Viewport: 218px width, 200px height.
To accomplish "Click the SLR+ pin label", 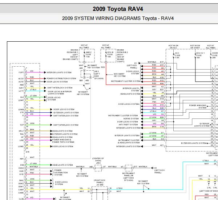I will point(21,88).
